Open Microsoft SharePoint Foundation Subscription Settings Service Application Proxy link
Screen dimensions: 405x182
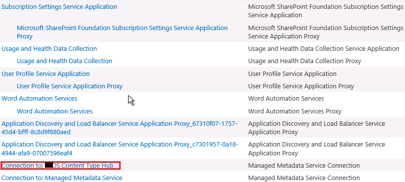coord(122,32)
